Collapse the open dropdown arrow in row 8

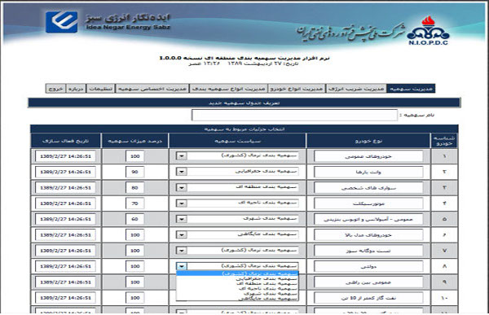click(x=182, y=266)
